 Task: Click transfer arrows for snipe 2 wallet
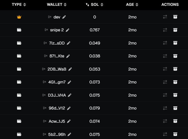(x=165, y=30)
